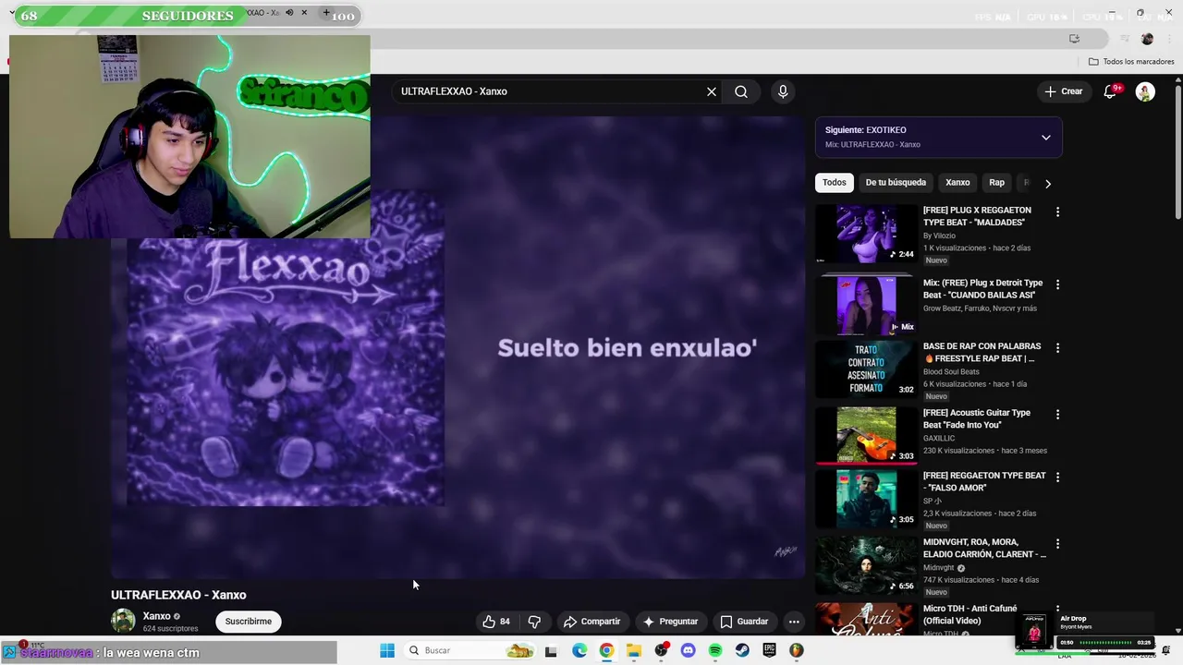
Task: Launch Microsoft Edge from the taskbar
Action: (579, 651)
